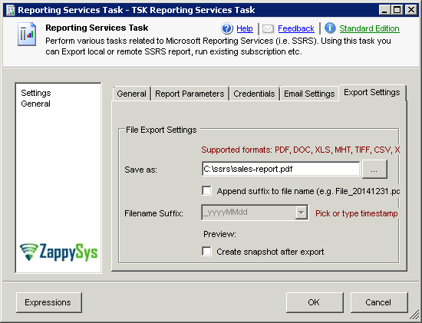The image size is (422, 323).
Task: Open the Credentials tab
Action: [x=254, y=94]
